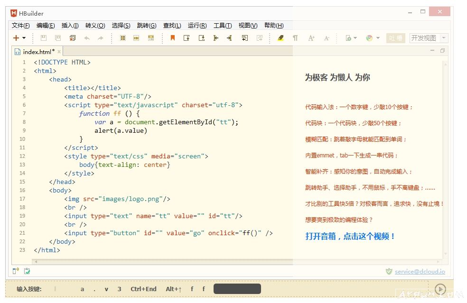Click the 打开音箱，点击这个视频 link
Screen dimensions: 467x303
click(x=350, y=236)
